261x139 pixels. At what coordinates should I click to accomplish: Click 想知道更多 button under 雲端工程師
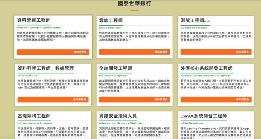point(134,52)
